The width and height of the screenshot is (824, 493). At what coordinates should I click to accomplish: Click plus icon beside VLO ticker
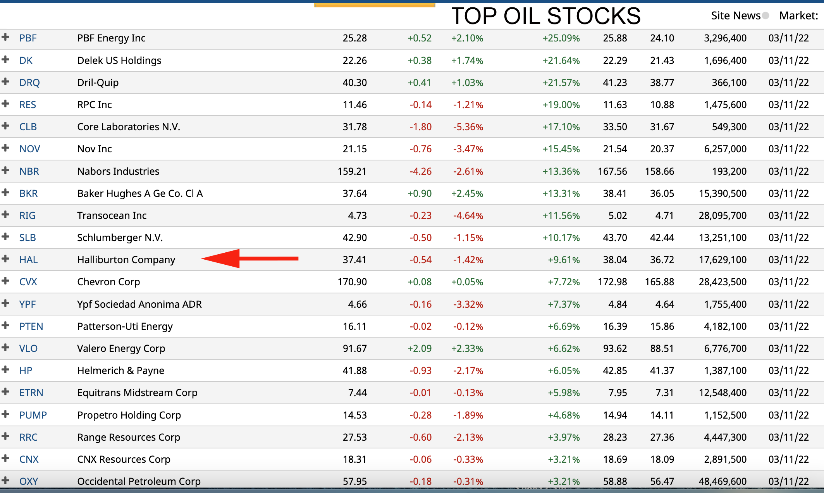[x=5, y=347]
